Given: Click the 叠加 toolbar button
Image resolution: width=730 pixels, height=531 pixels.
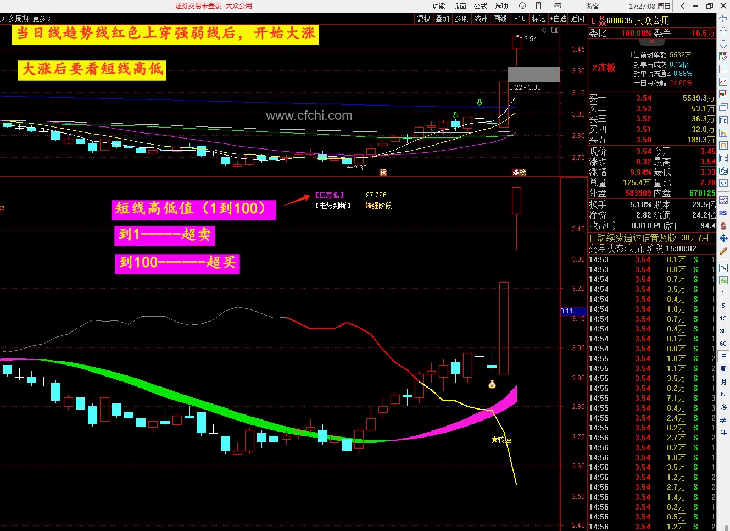Looking at the screenshot, I should 443,19.
